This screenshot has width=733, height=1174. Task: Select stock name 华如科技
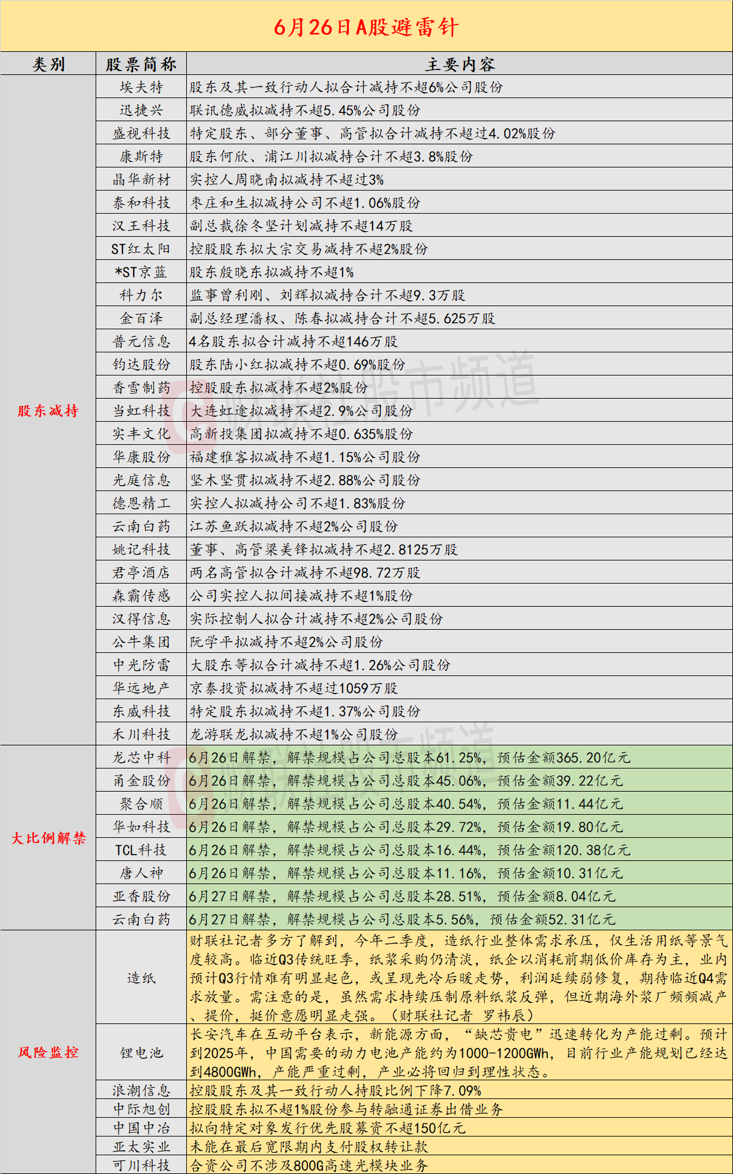click(141, 827)
